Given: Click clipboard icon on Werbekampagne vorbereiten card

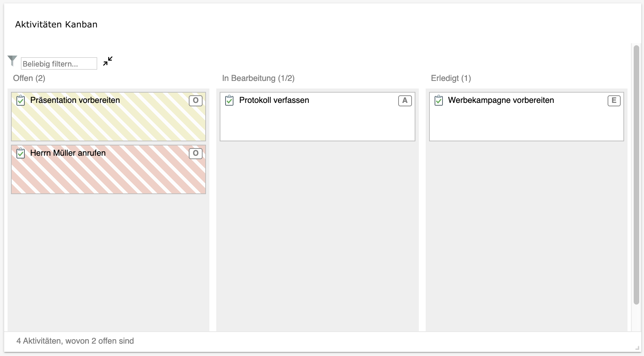Looking at the screenshot, I should click(x=439, y=100).
